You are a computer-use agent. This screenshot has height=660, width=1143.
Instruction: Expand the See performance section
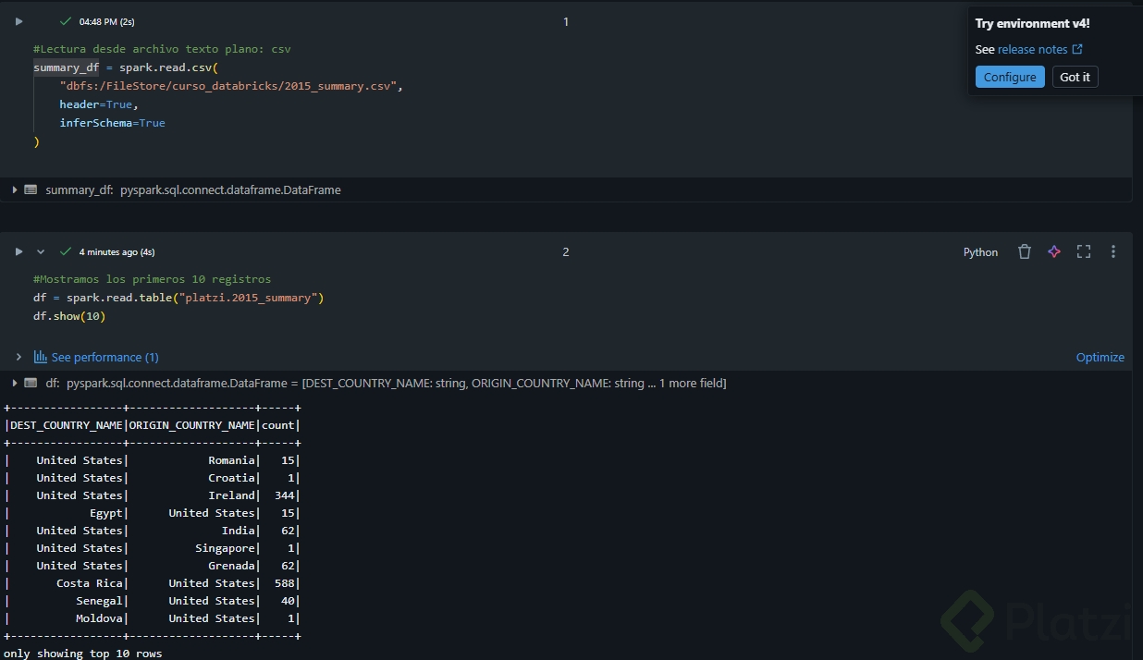pos(18,357)
